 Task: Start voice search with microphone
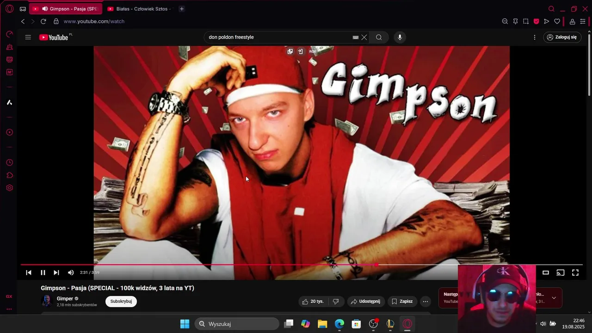click(400, 37)
